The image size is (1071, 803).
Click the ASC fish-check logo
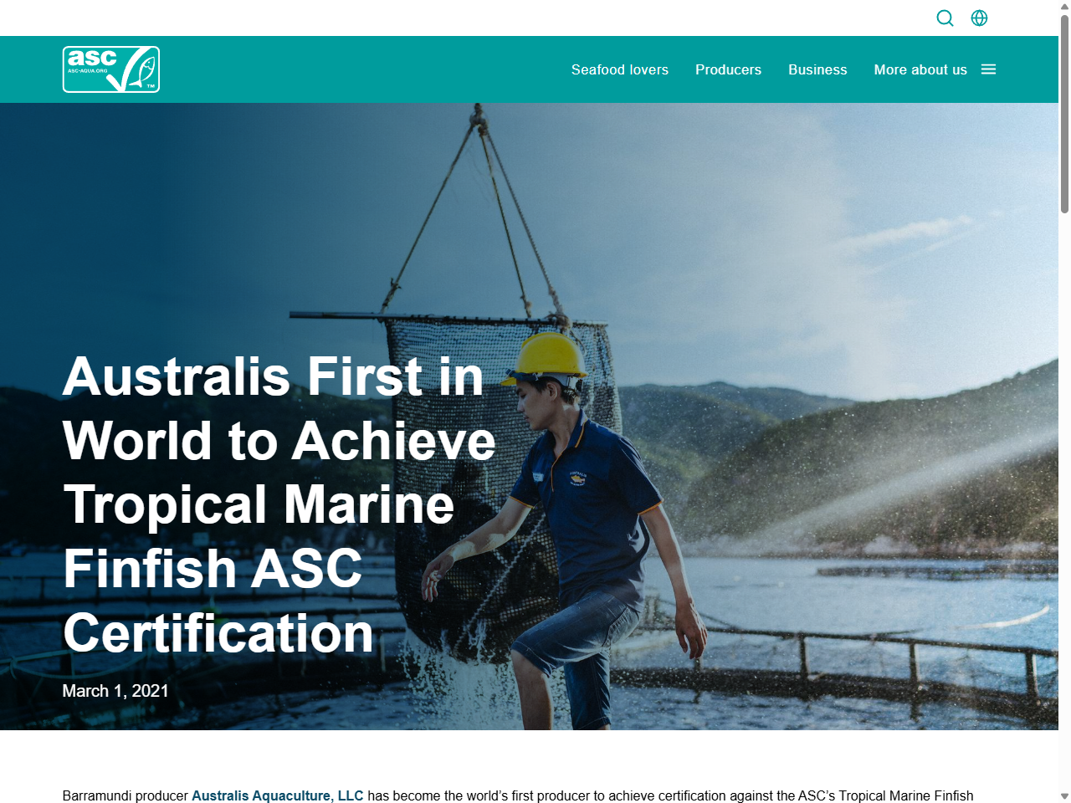110,69
